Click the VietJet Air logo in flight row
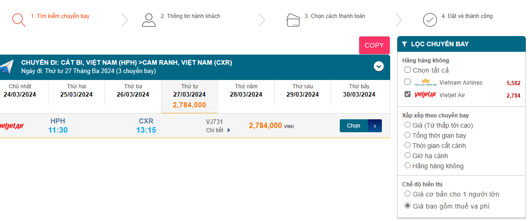Screen dimensions: 530x221 point(11,125)
